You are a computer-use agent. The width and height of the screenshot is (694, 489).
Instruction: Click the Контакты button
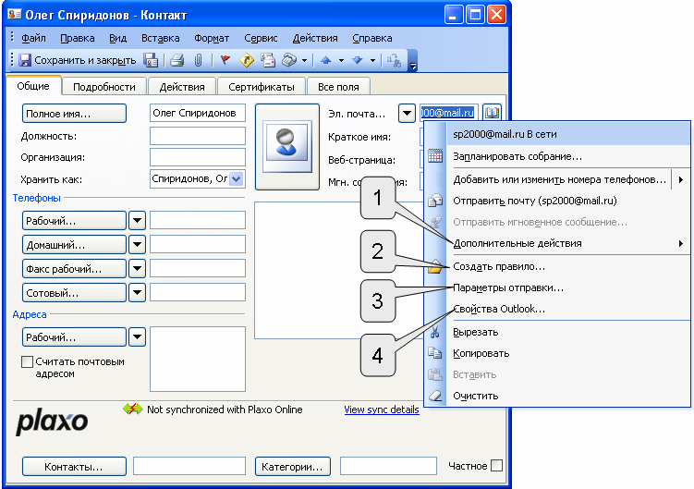tap(74, 467)
